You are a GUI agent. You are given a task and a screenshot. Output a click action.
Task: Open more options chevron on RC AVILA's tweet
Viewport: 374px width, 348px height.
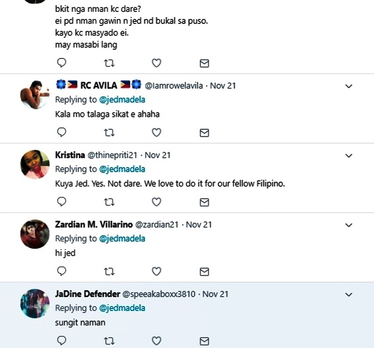(x=349, y=86)
